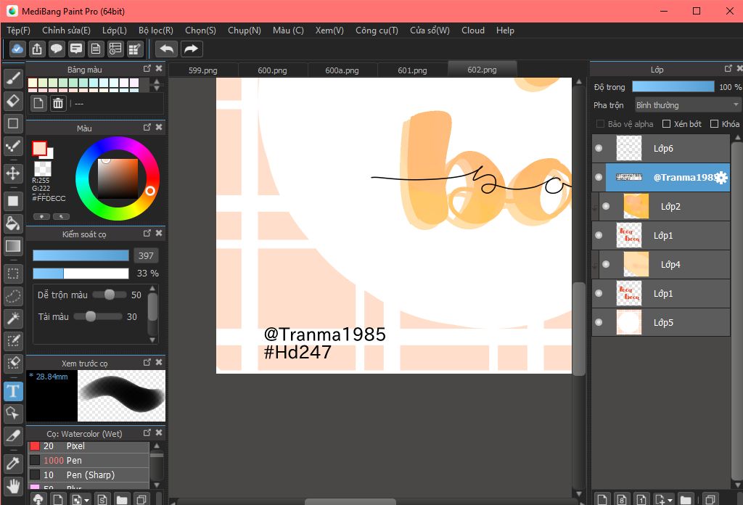This screenshot has height=505, width=743.
Task: Select the Move tool
Action: click(13, 173)
